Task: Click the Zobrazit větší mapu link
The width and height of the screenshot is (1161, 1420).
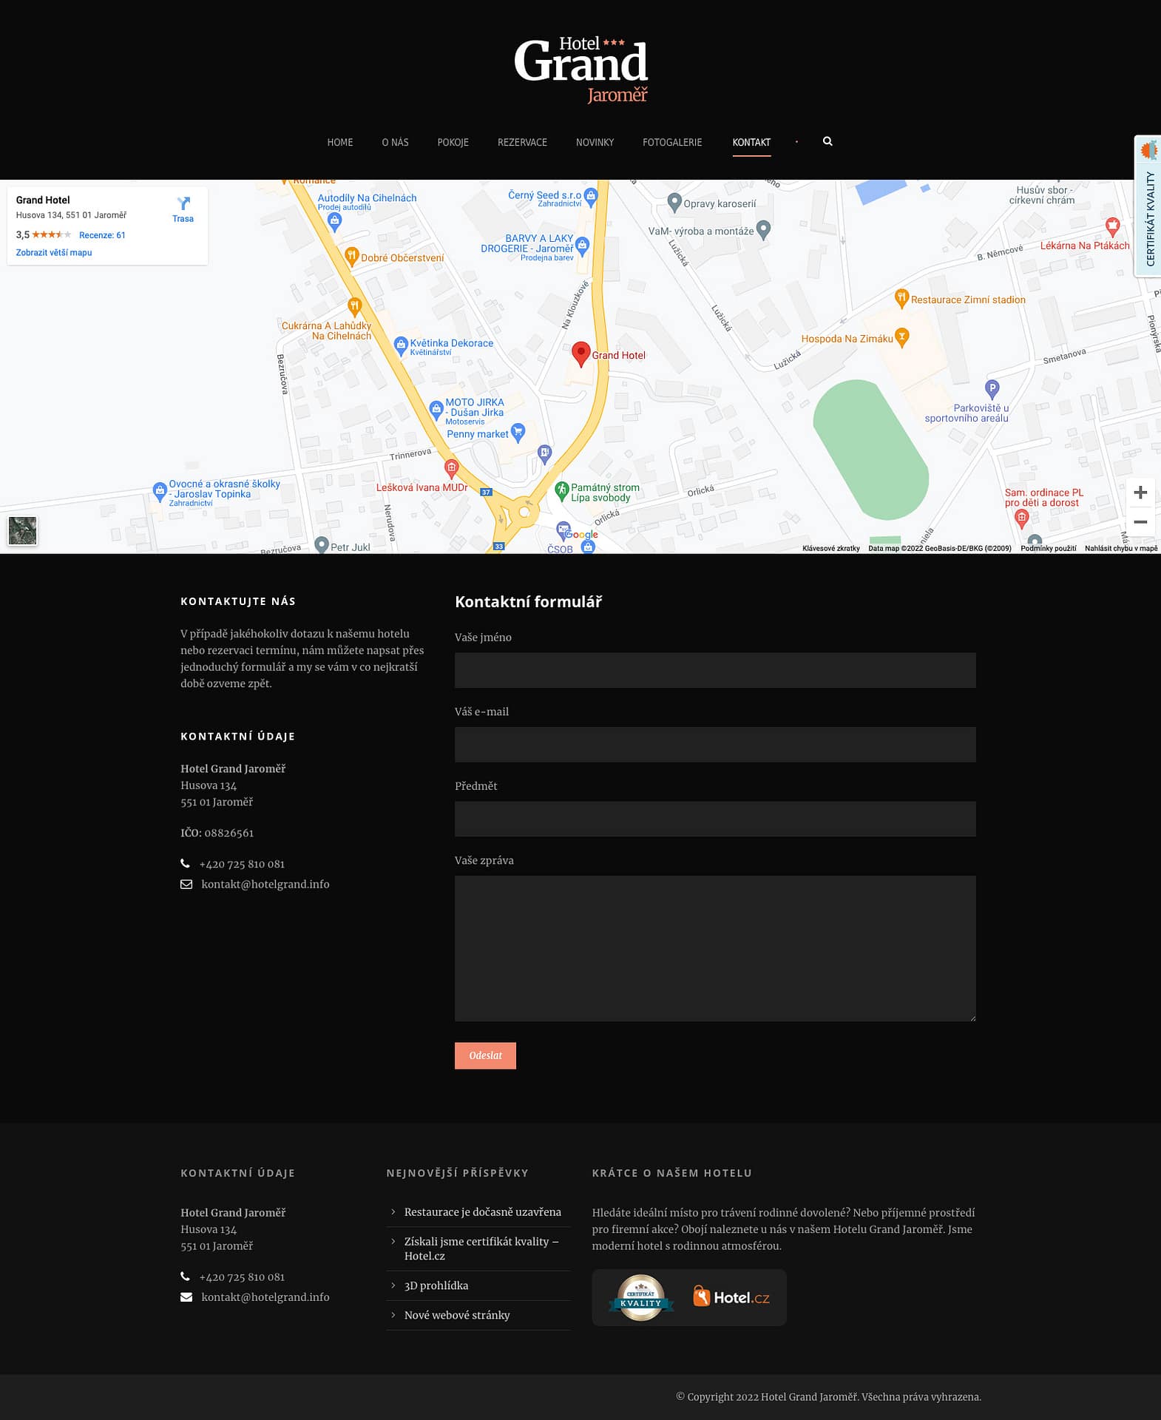Action: point(54,253)
